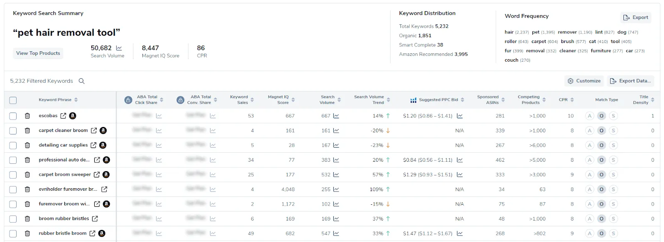This screenshot has width=664, height=242.
Task: Delete the carpet broom sweeper row
Action: (x=27, y=175)
